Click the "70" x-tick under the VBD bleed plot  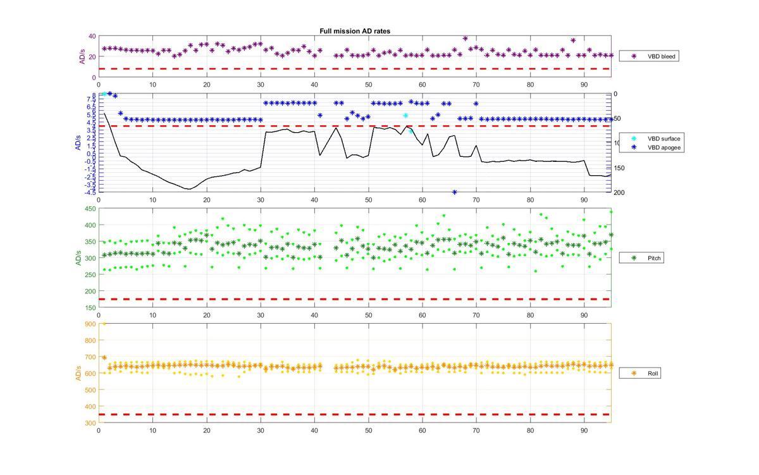pos(476,83)
